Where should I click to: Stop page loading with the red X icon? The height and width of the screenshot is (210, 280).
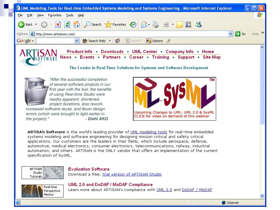[x=58, y=24]
